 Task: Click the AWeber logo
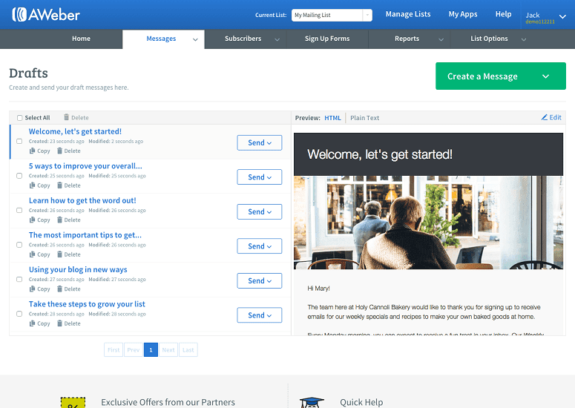coord(46,15)
